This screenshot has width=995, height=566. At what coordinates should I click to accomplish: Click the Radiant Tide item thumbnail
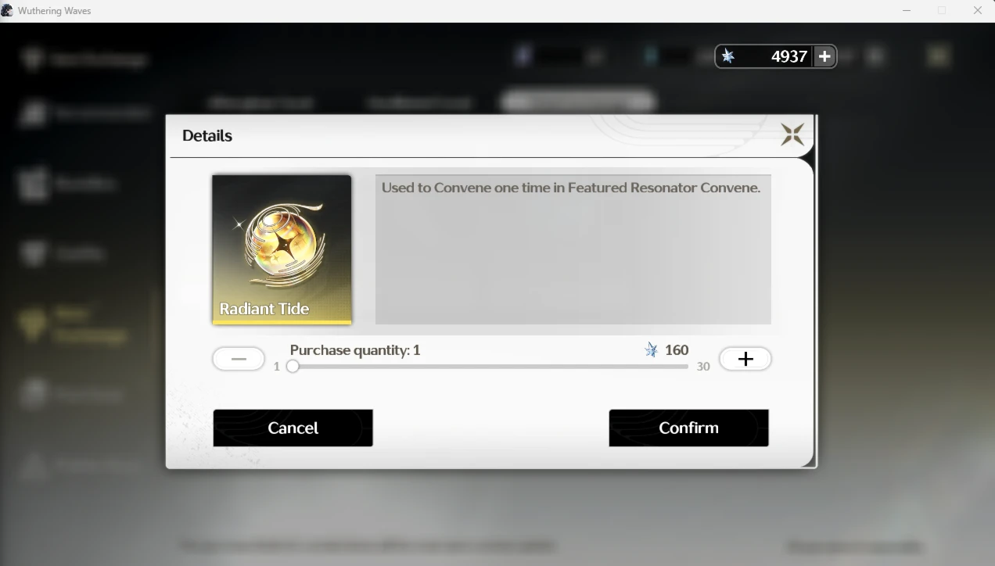tap(282, 249)
